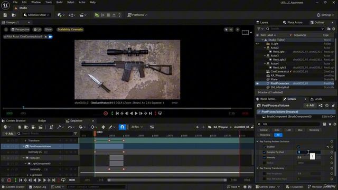Click the Sequencer time range scrollbar
This screenshot has width=338, height=190.
pyautogui.click(x=167, y=180)
